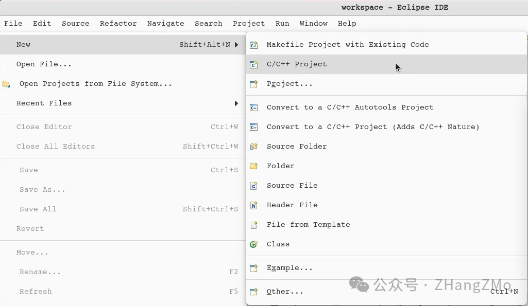Screen dimensions: 528x306
Task: Choose File from Template
Action: point(386,225)
